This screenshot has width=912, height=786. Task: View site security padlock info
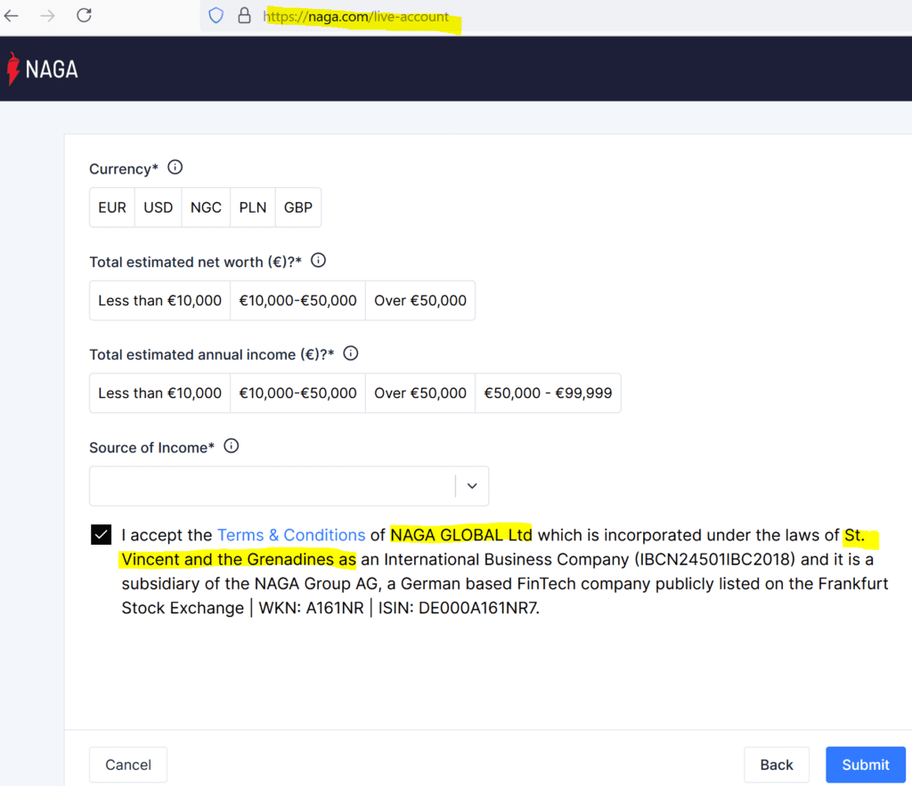[x=244, y=16]
